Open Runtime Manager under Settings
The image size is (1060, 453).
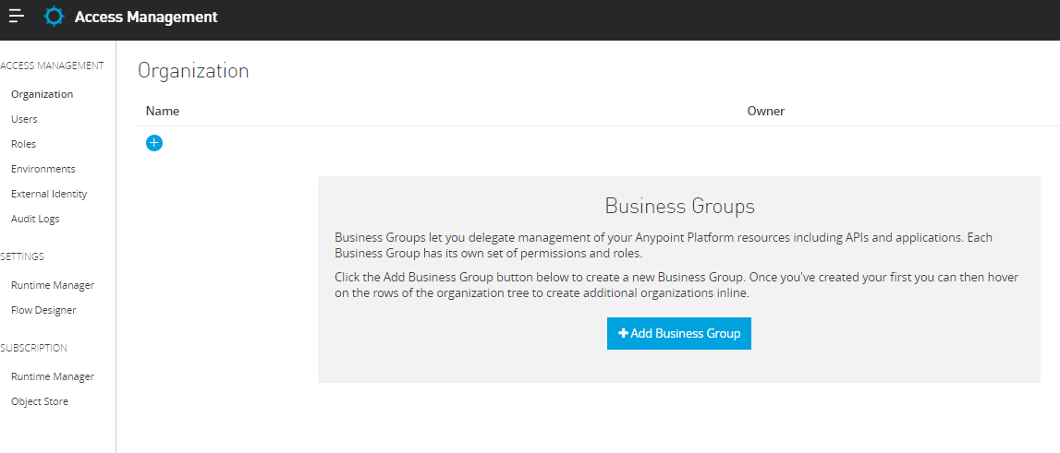tap(53, 285)
